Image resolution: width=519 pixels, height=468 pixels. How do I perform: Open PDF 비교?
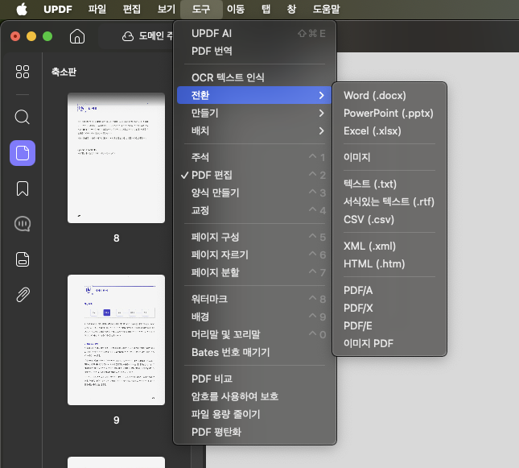(x=254, y=379)
